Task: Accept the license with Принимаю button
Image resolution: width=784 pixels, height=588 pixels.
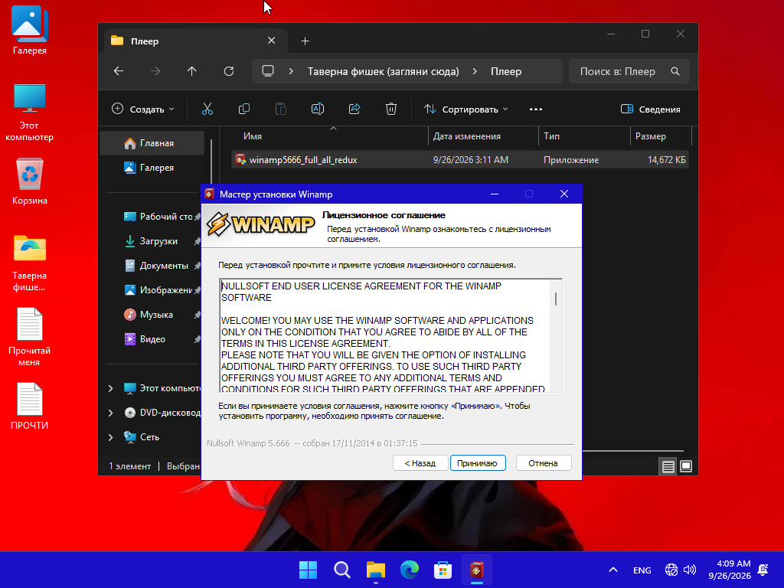Action: [478, 463]
